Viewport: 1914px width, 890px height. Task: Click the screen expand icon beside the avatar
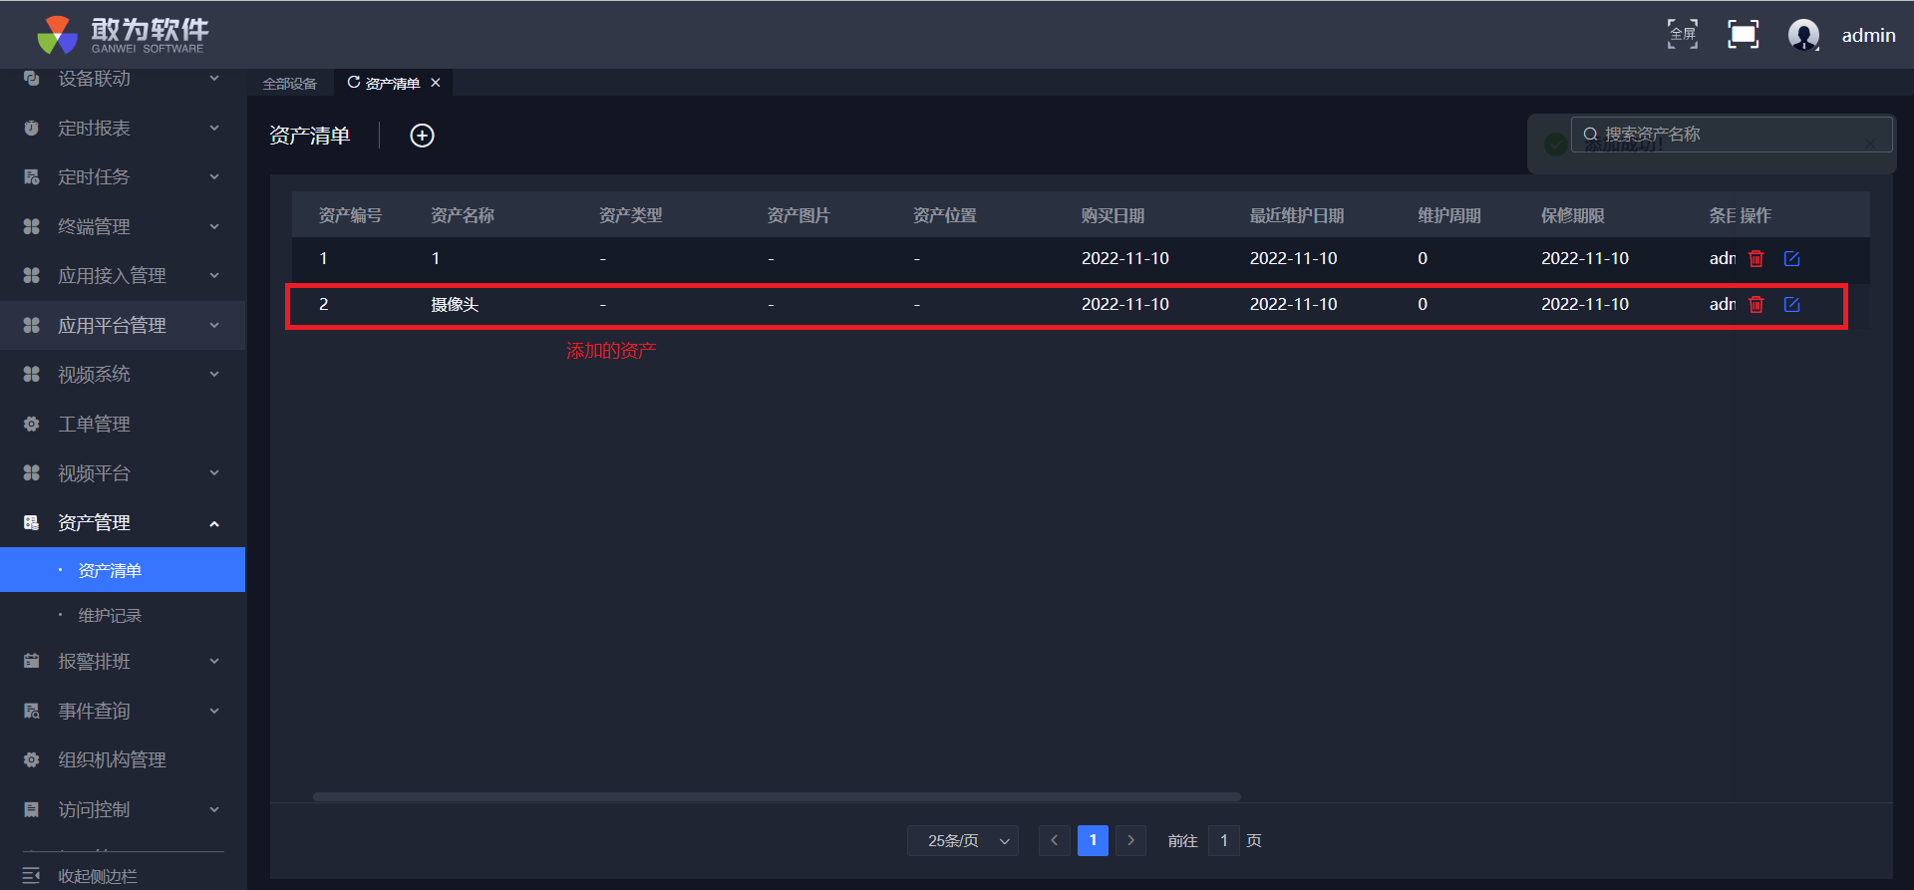point(1743,34)
